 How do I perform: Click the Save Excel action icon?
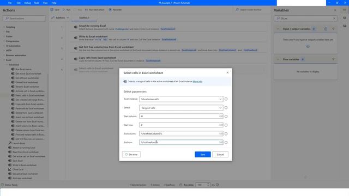tap(10, 161)
